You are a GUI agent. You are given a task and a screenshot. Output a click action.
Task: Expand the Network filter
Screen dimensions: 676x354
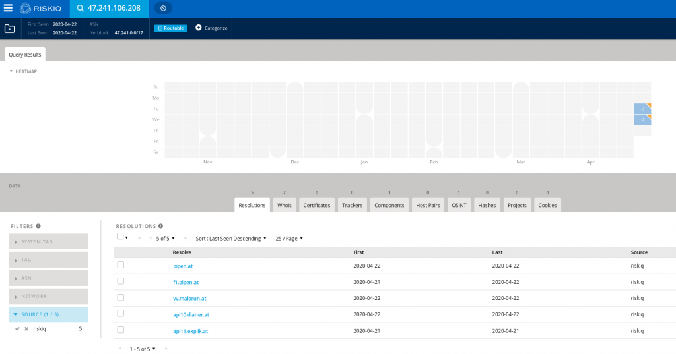[x=48, y=296]
